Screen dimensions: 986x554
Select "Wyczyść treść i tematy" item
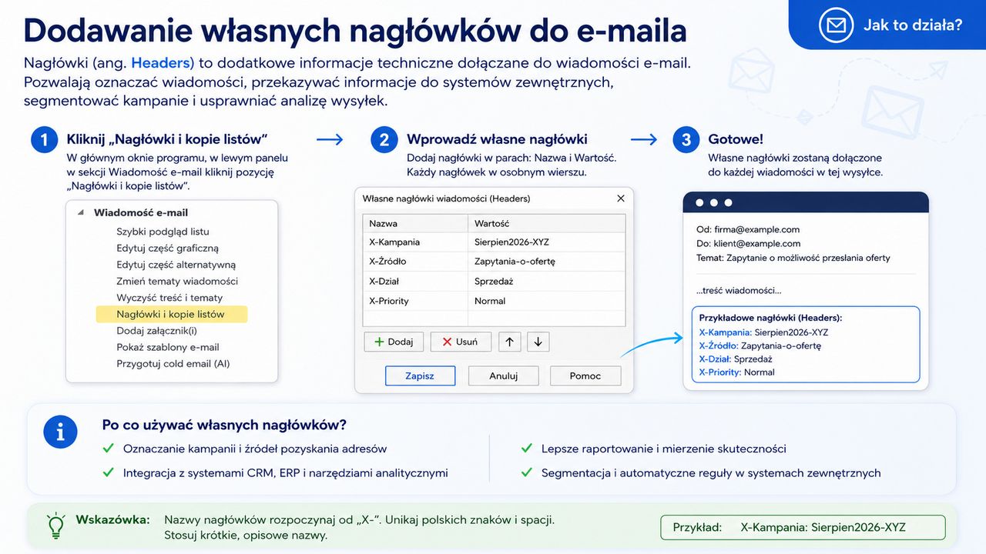click(x=169, y=298)
